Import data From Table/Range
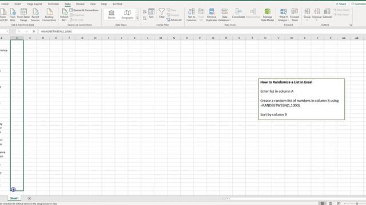 (23, 15)
